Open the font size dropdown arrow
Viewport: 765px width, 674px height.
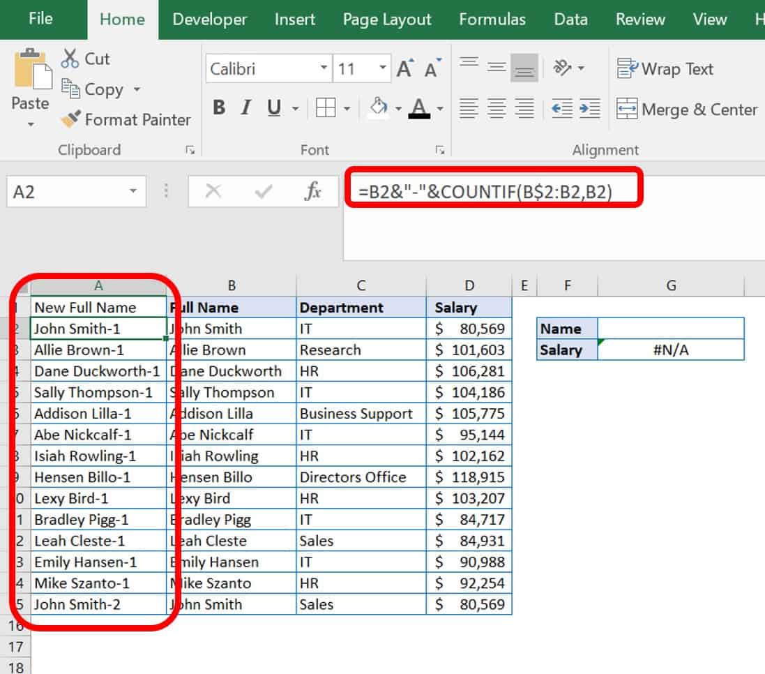[x=382, y=68]
